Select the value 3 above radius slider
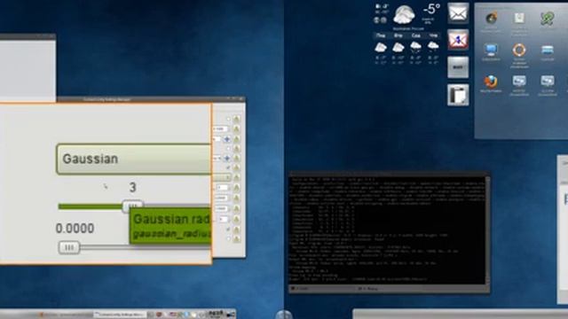The image size is (568, 319). point(132,187)
